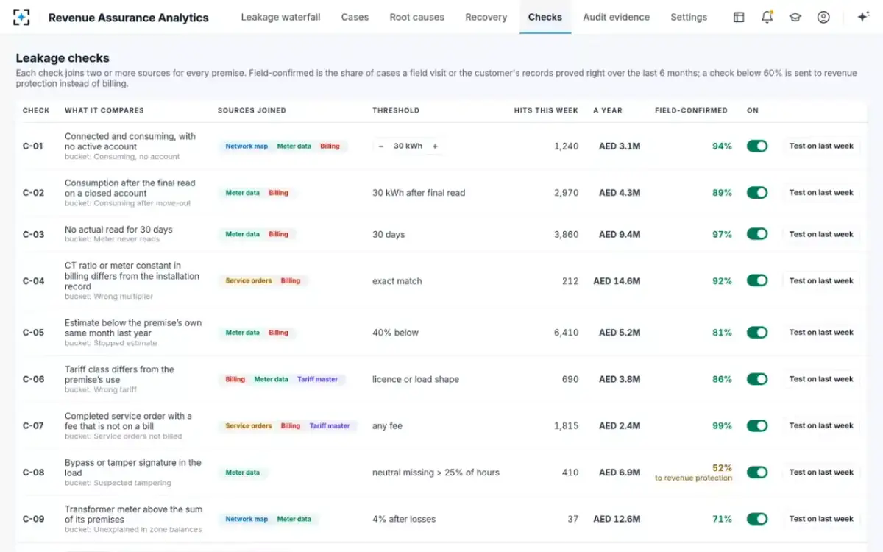Switch to the Root causes tab
This screenshot has height=552, width=883.
coord(416,17)
